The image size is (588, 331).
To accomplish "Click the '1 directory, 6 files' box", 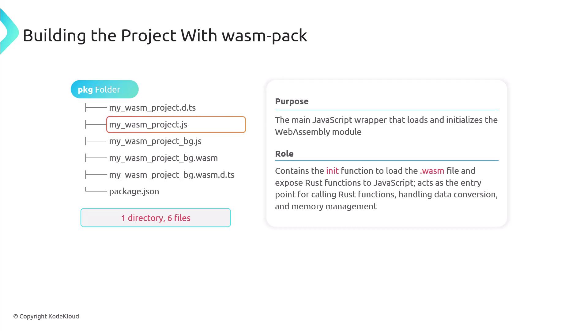I will 156,218.
